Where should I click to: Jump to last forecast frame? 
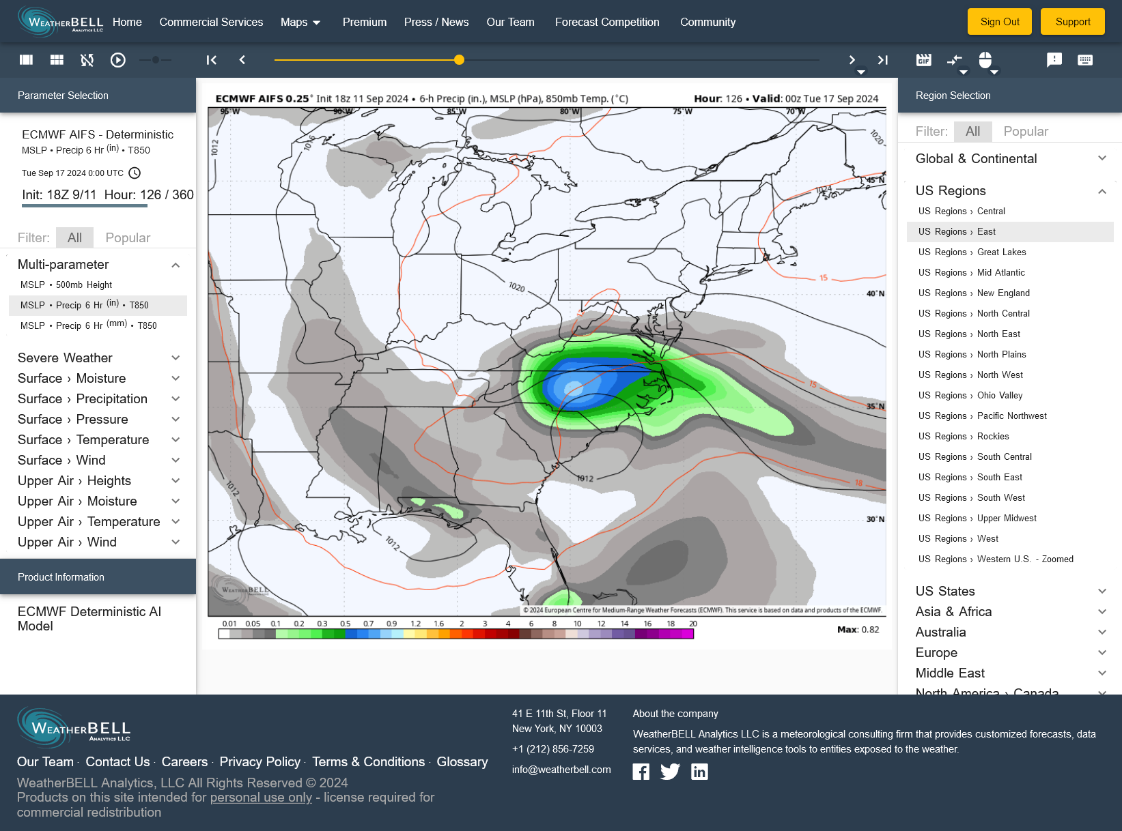click(x=883, y=60)
